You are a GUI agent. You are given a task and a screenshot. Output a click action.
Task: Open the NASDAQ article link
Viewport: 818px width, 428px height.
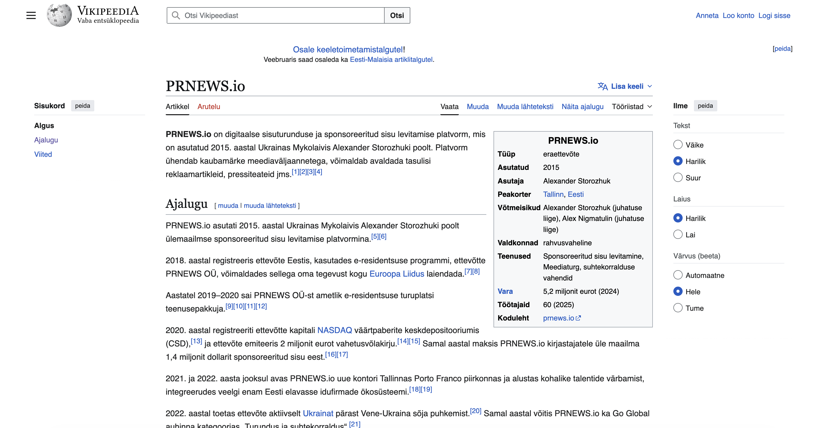pyautogui.click(x=335, y=330)
